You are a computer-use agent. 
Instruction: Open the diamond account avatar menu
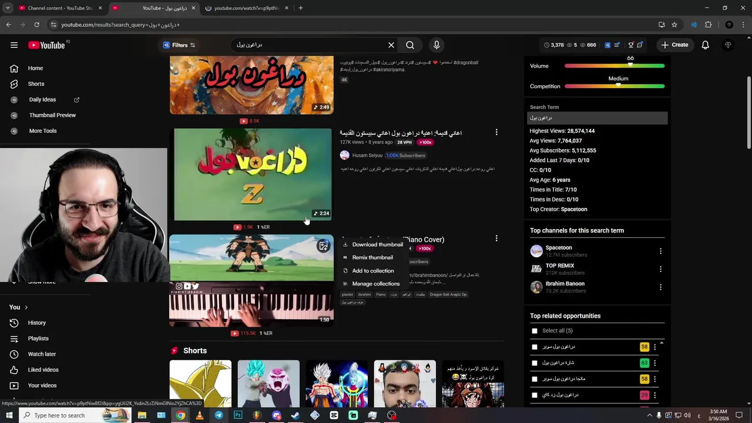(728, 45)
